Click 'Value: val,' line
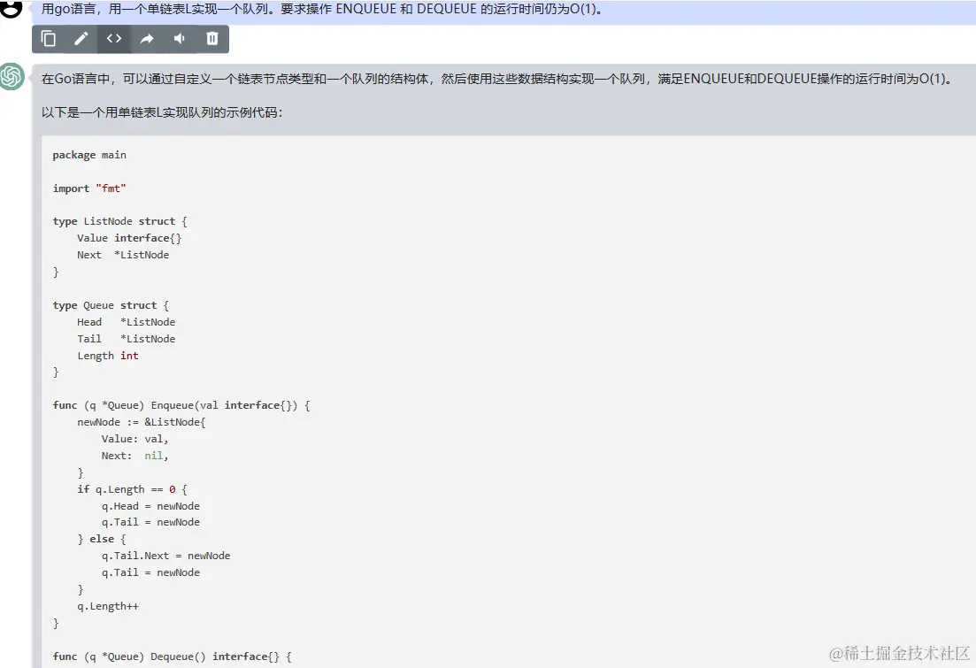Viewport: 976px width, 668px height. (135, 440)
